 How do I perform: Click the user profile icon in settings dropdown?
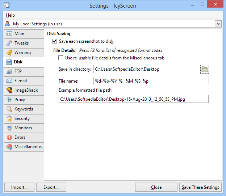coord(7,24)
